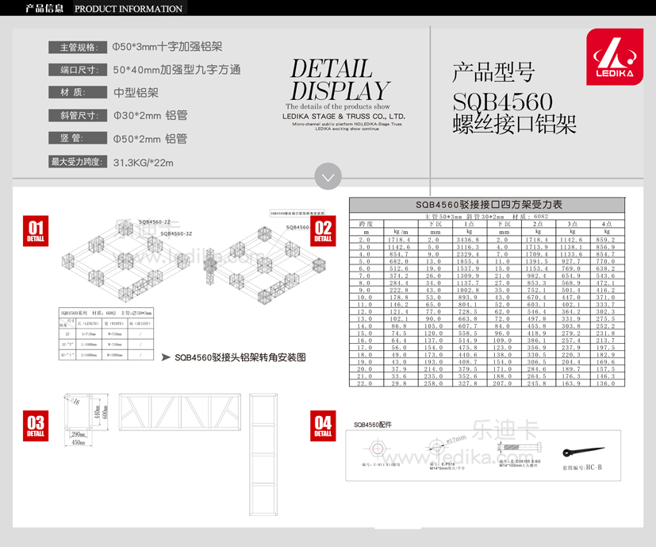The width and height of the screenshot is (656, 547).
Task: Click the gray circular down-chevron button
Action: pyautogui.click(x=328, y=176)
